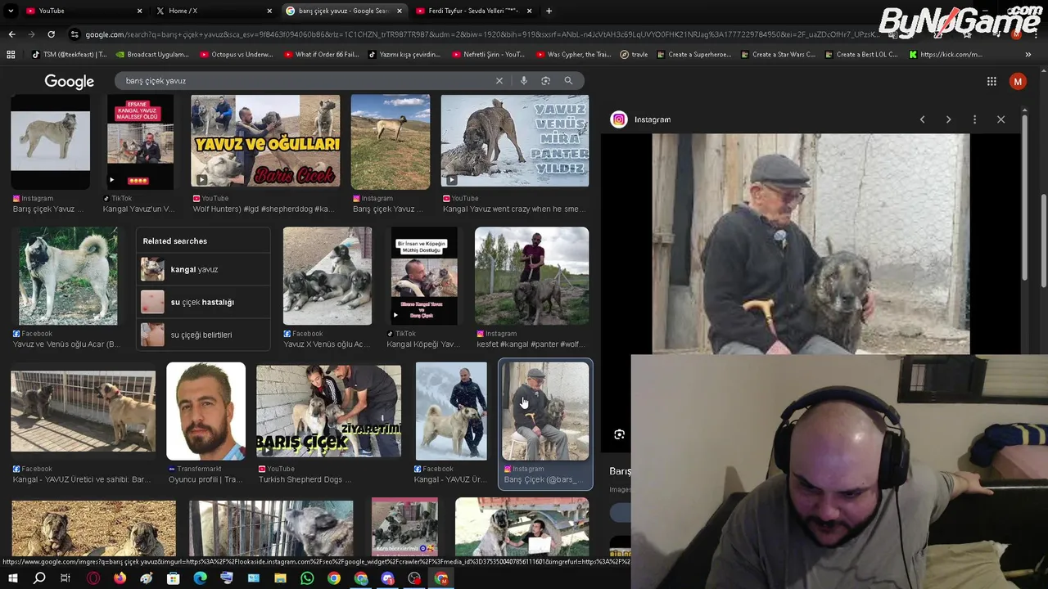Click the address bar URL
The image size is (1048, 589).
(x=483, y=34)
